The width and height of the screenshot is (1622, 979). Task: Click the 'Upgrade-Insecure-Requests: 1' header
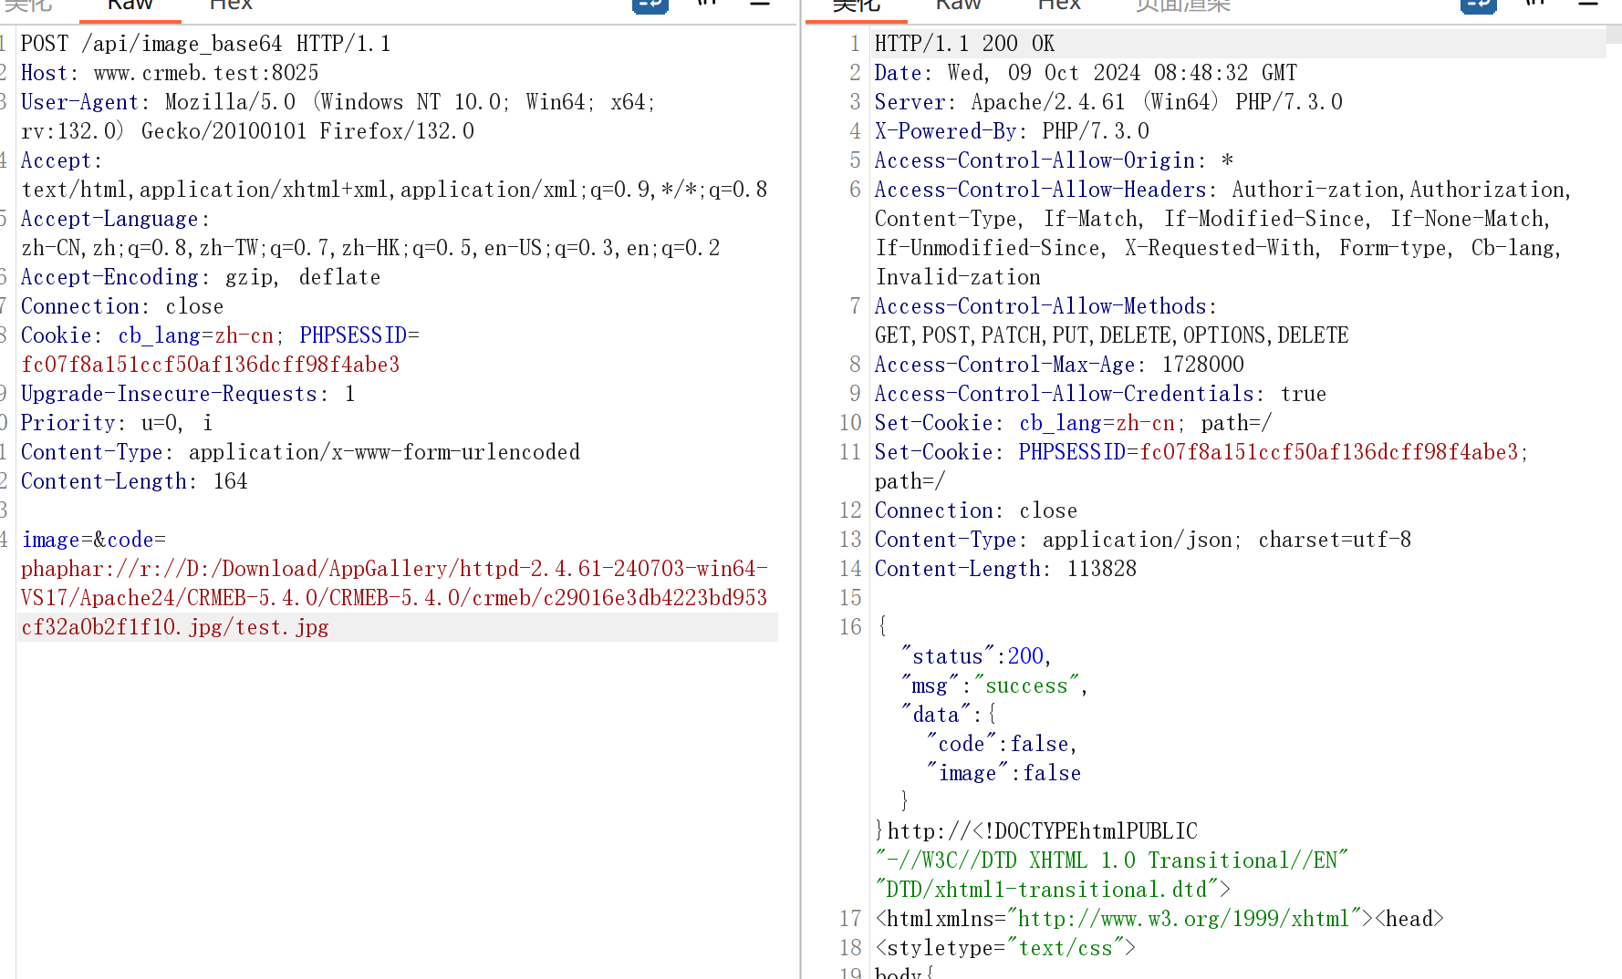(188, 394)
